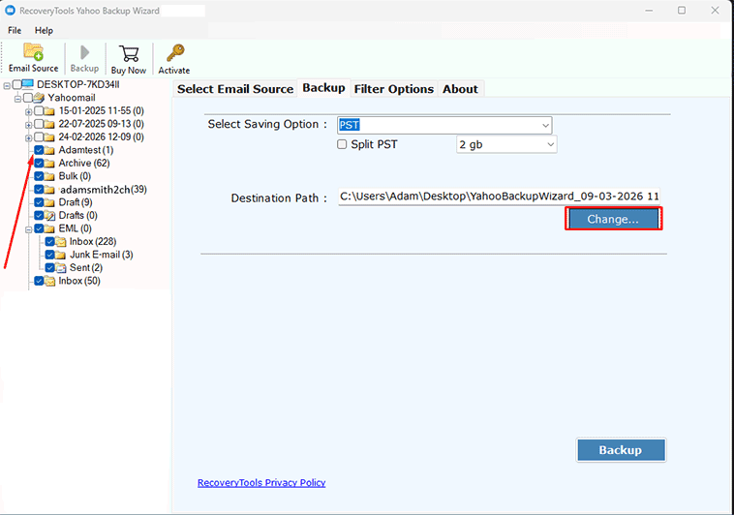Open the Help menu

pyautogui.click(x=44, y=30)
